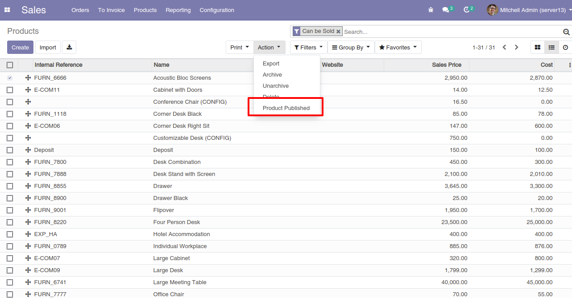Click the Create button
Image resolution: width=572 pixels, height=298 pixels.
pyautogui.click(x=20, y=47)
